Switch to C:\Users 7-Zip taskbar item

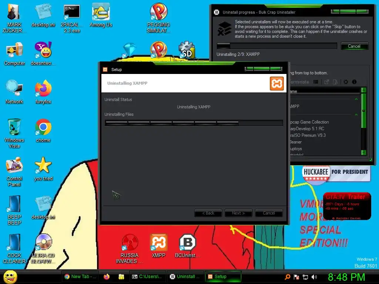[147, 277]
